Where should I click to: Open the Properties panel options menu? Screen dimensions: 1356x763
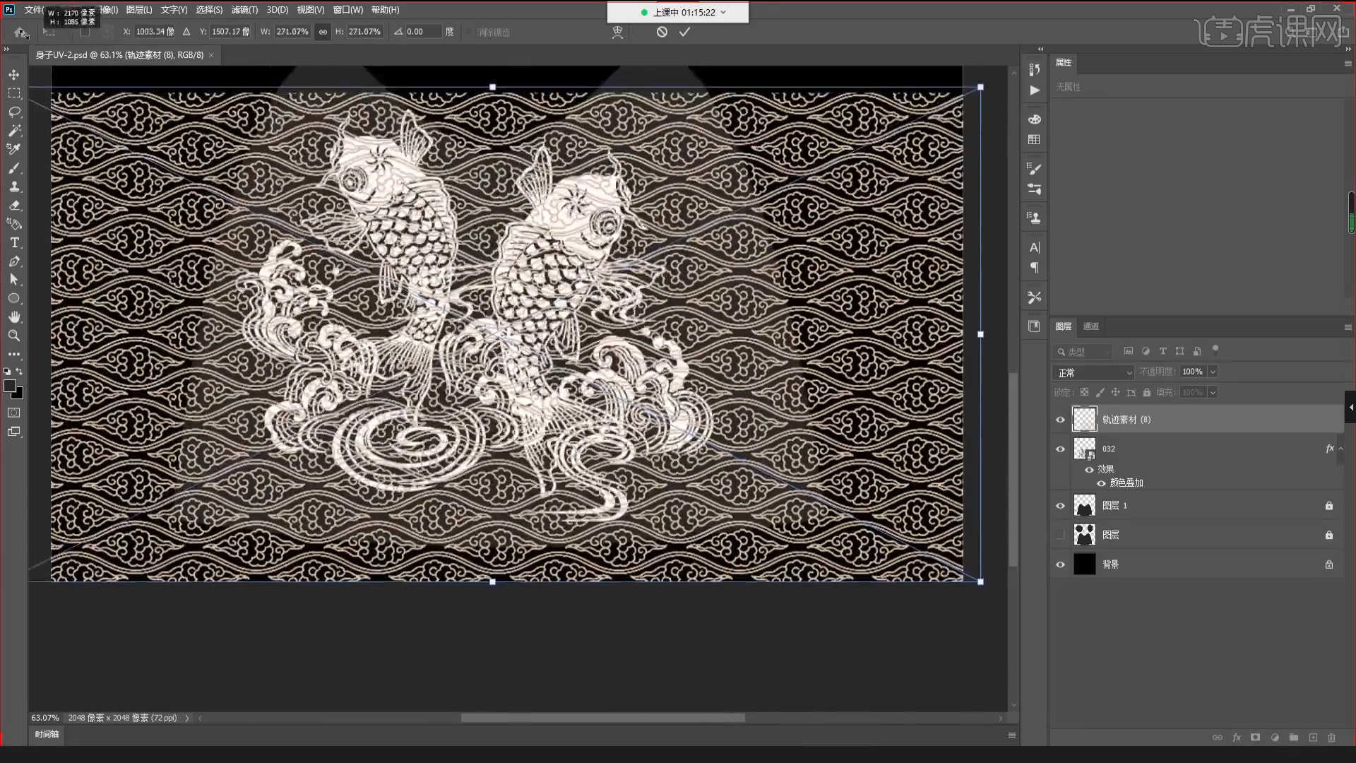1348,63
